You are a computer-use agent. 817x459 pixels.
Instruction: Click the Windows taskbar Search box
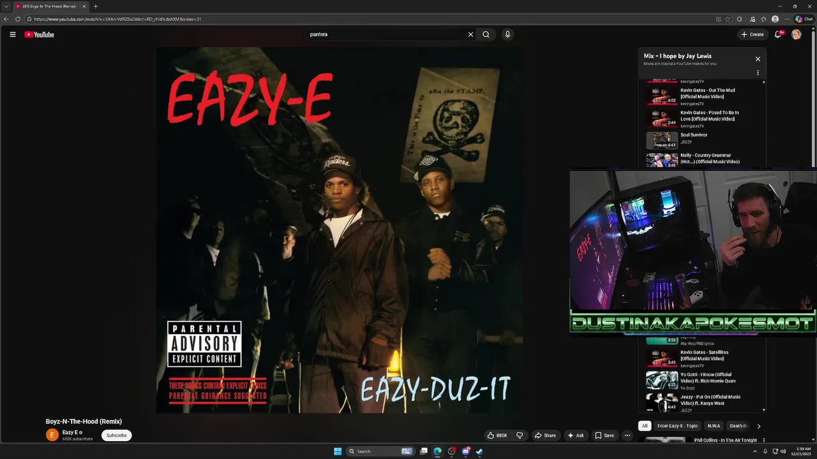[381, 451]
